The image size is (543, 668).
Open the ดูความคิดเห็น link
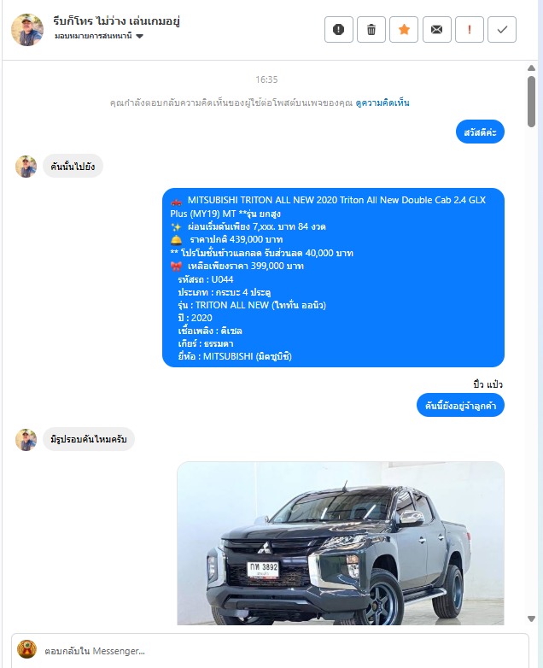[382, 103]
